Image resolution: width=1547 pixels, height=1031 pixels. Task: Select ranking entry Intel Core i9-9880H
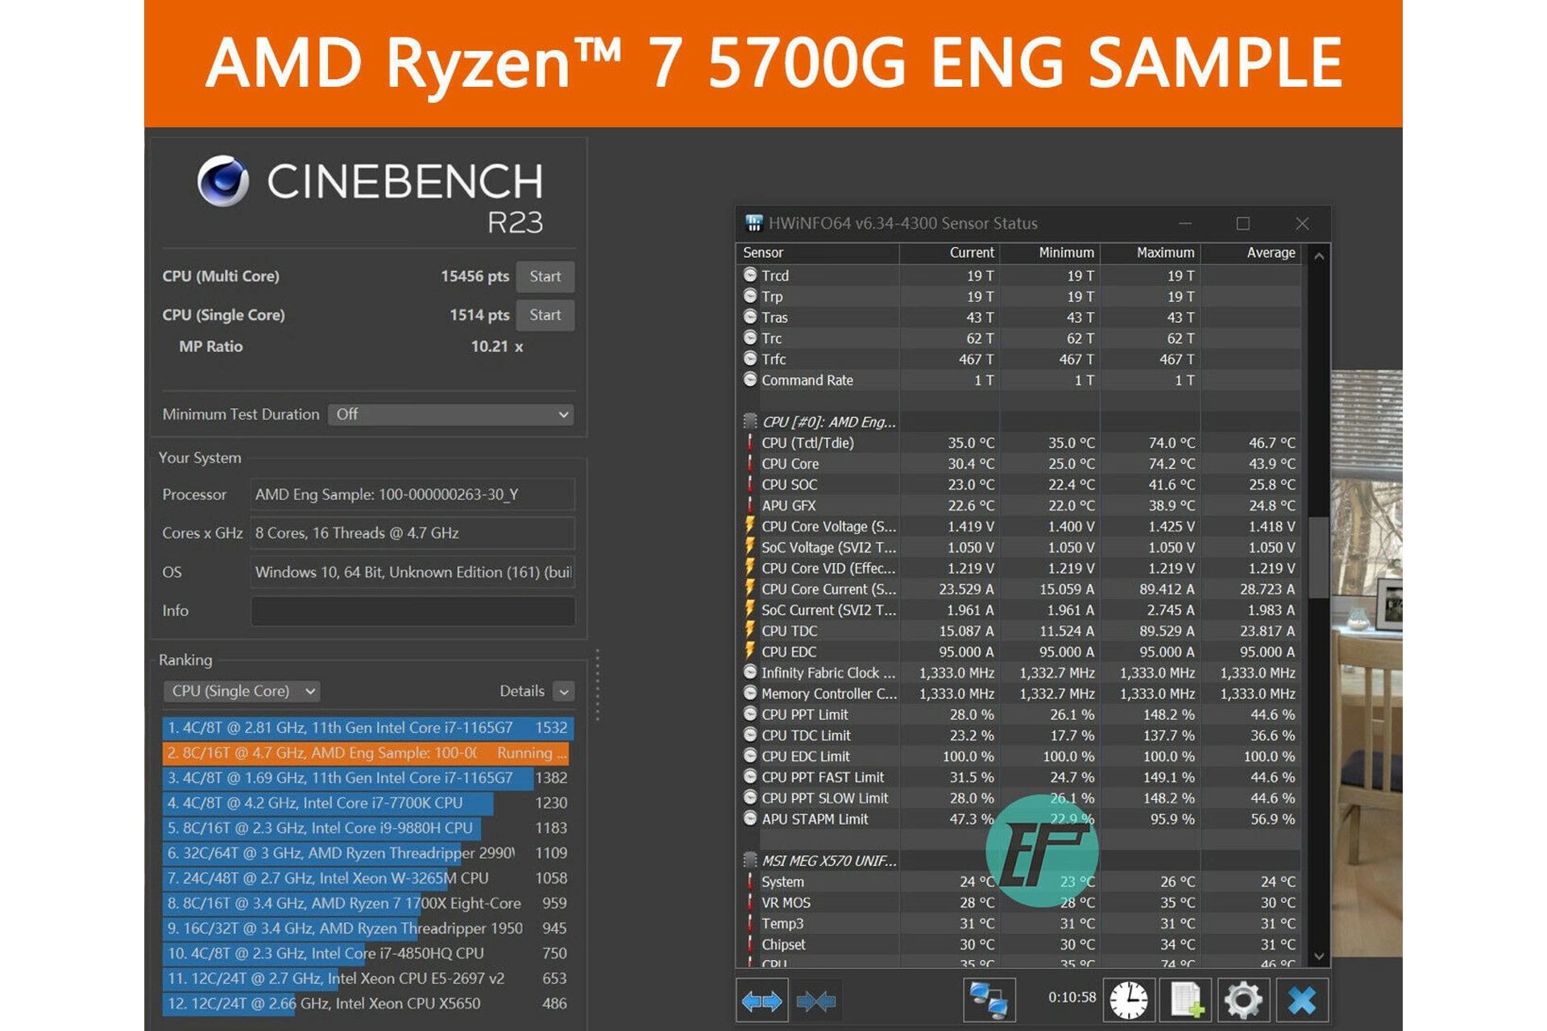368,828
